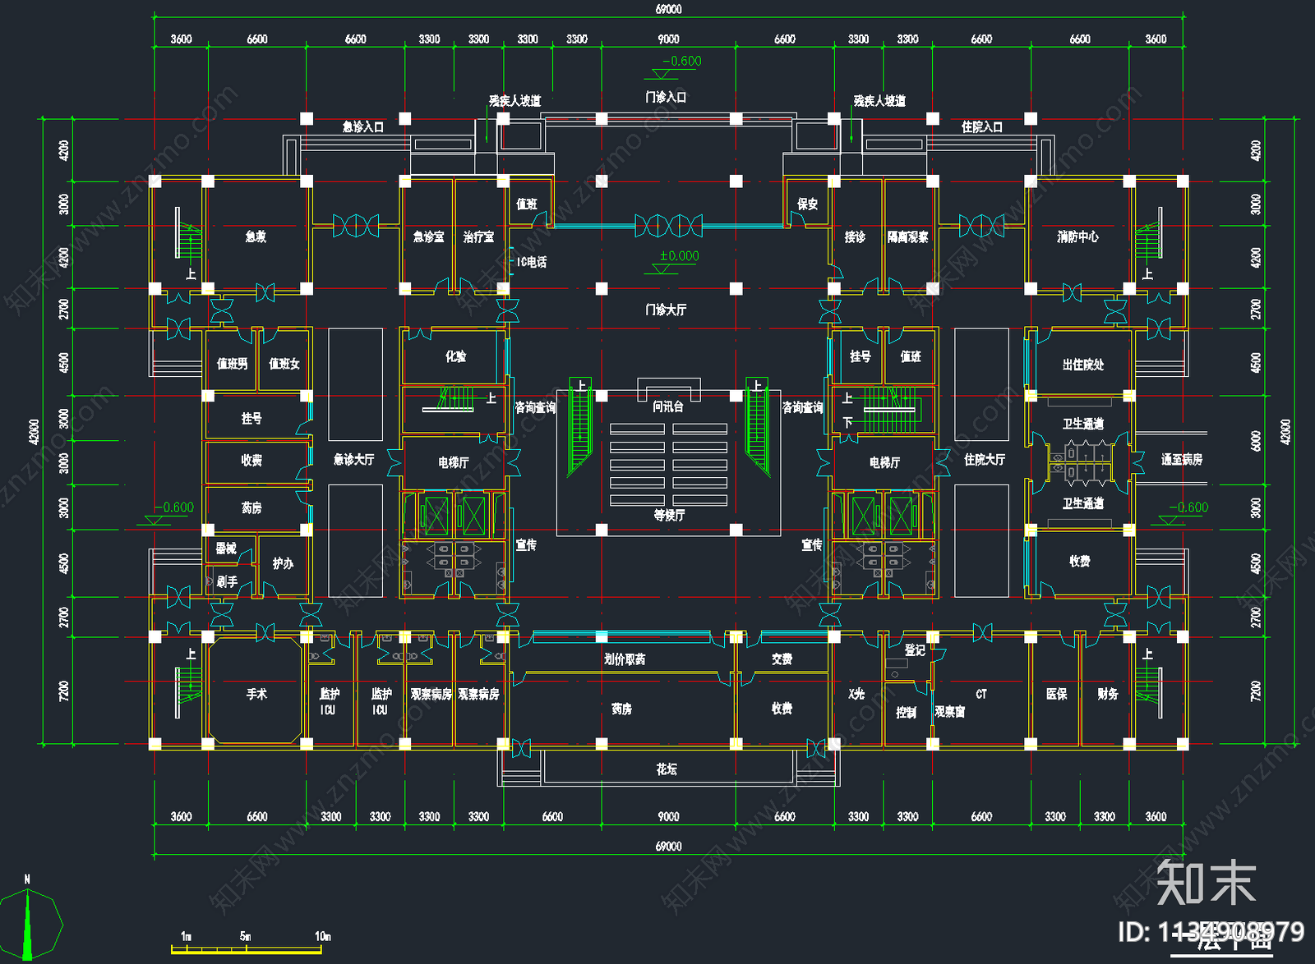Screen dimensions: 1315x964
Task: Click the 急救 room label
Action: [256, 236]
